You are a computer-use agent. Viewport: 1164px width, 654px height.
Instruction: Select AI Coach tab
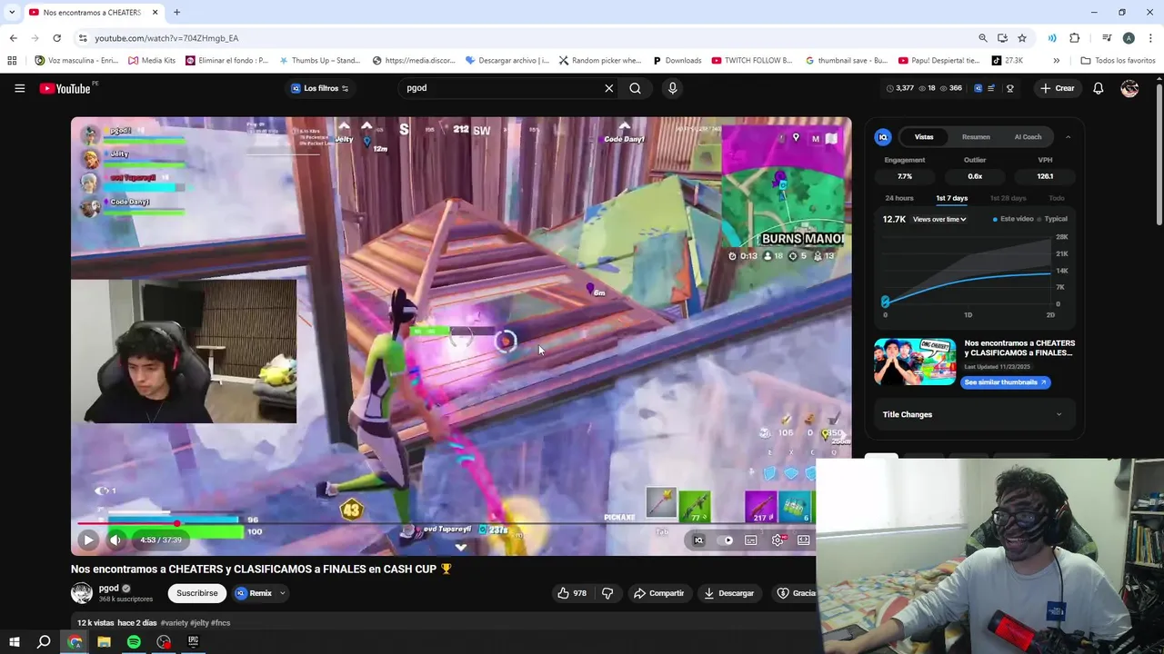click(x=1028, y=137)
